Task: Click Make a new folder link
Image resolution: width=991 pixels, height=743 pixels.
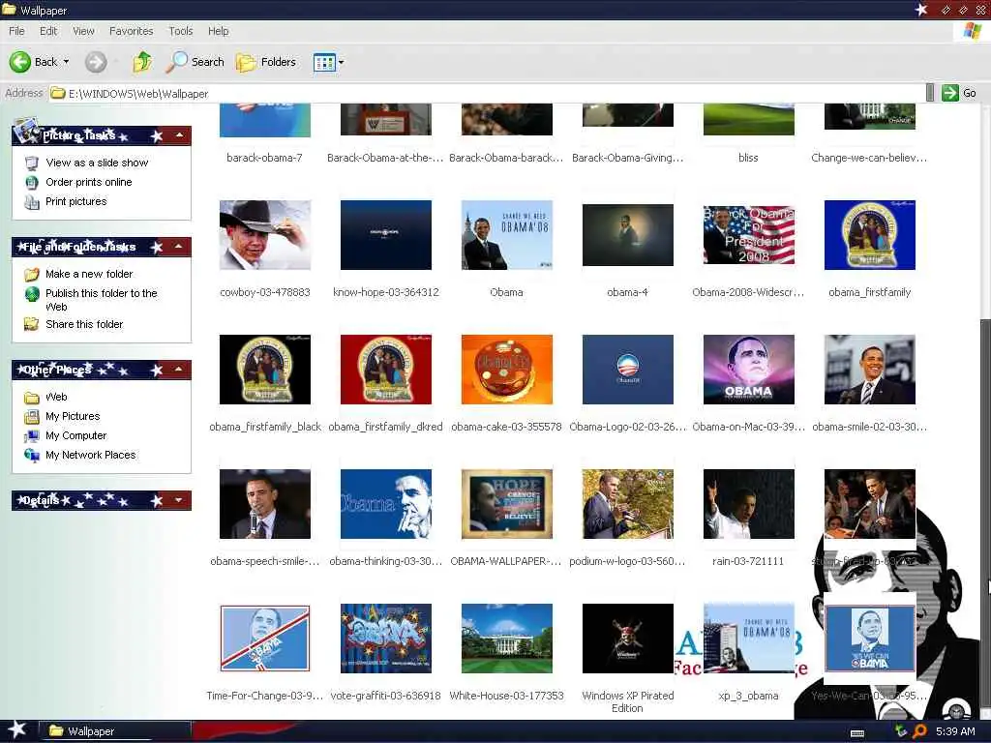Action: point(89,274)
